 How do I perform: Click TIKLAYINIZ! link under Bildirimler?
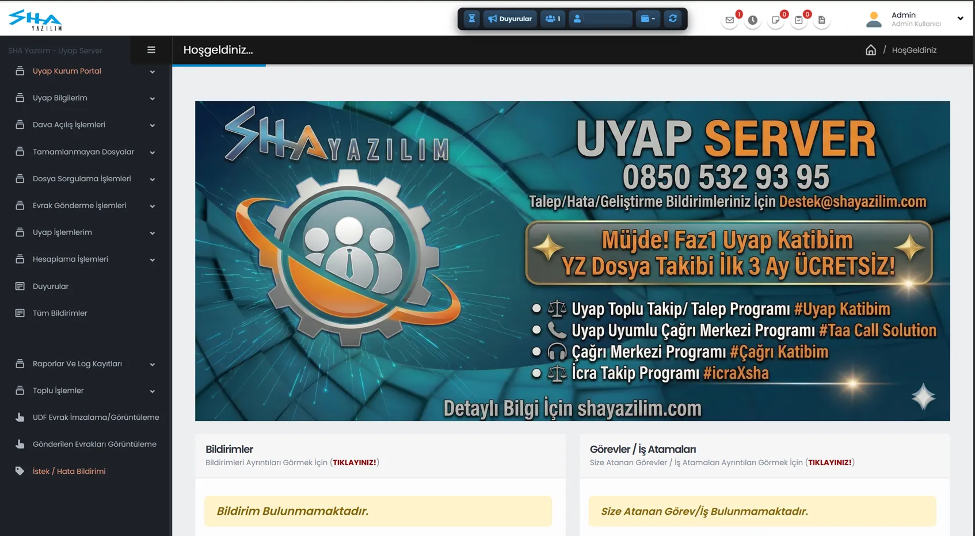(x=355, y=462)
